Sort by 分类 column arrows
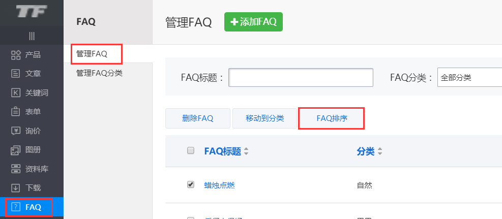502x219 pixels. pos(380,151)
